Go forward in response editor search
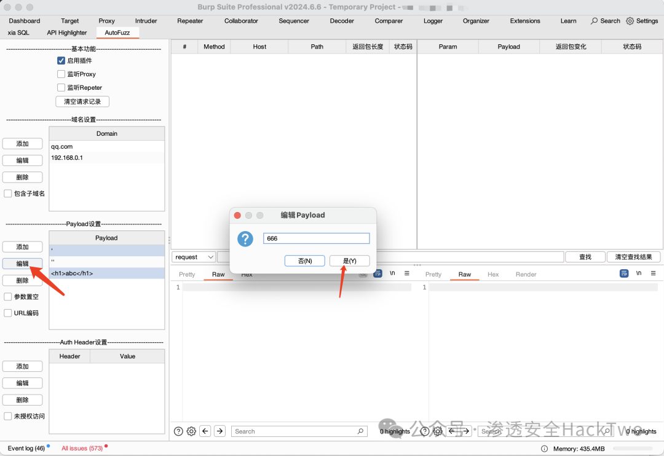 (466, 431)
